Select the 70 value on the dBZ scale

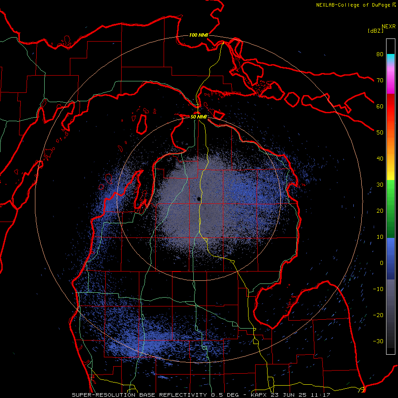coord(380,80)
